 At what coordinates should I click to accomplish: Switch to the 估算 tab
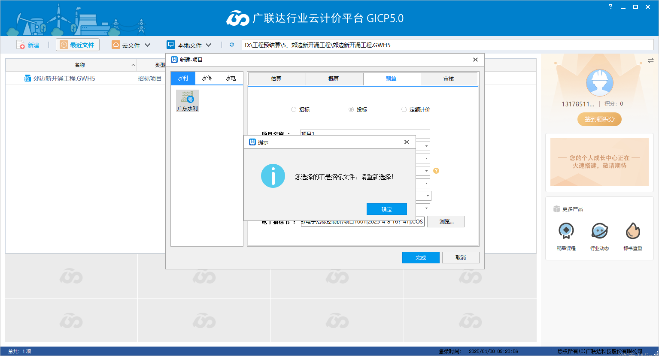point(276,79)
